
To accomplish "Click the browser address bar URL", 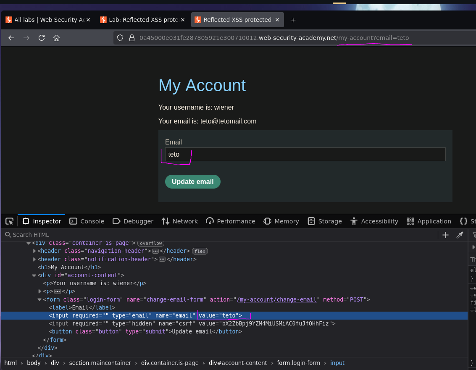I will [x=274, y=38].
